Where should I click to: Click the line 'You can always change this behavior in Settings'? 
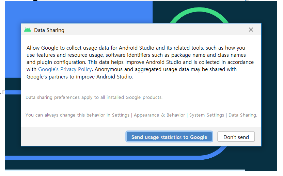(141, 115)
